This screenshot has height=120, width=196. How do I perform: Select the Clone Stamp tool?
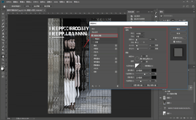point(3,33)
